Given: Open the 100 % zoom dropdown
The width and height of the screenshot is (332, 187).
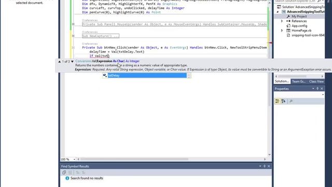Looking at the screenshot, I should pyautogui.click(x=74, y=159).
